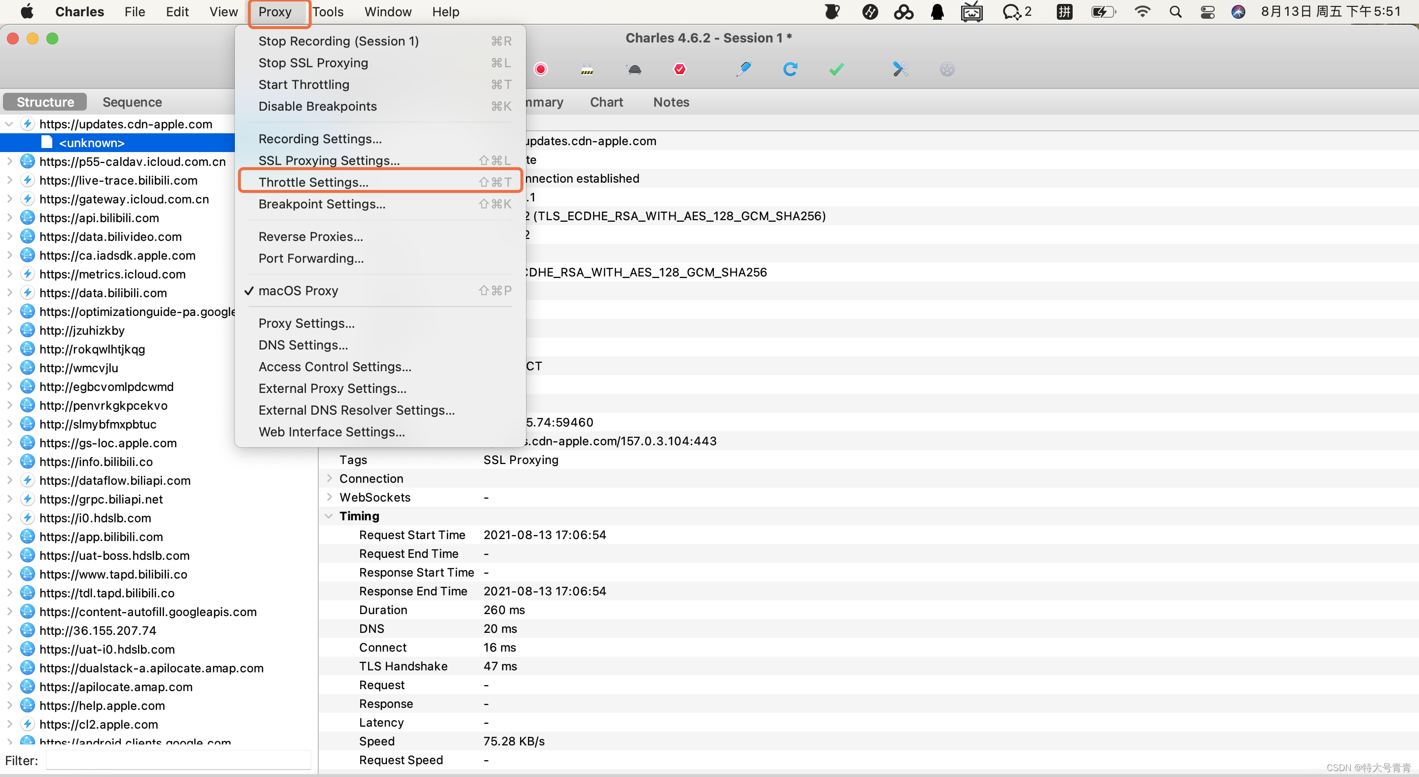
Task: Click the settings gear toolbar icon
Action: tap(947, 69)
